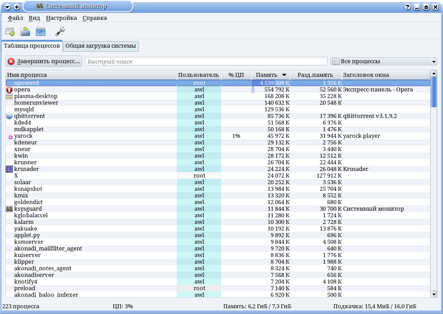This screenshot has height=314, width=443.
Task: Select the goldendict process row
Action: [218, 202]
